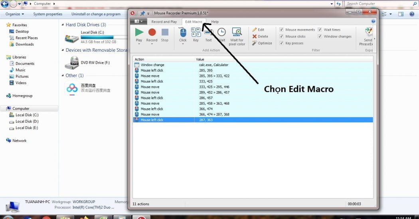
Task: Select the highlighted Mouse left click 287, 363 row
Action: (x=253, y=120)
